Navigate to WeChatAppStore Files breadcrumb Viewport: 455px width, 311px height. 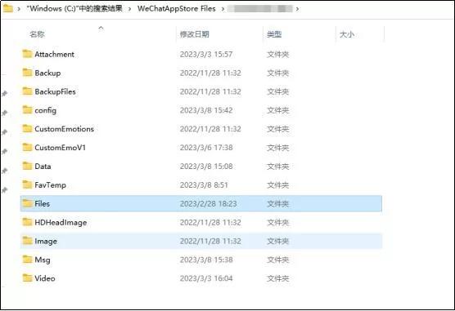(177, 9)
